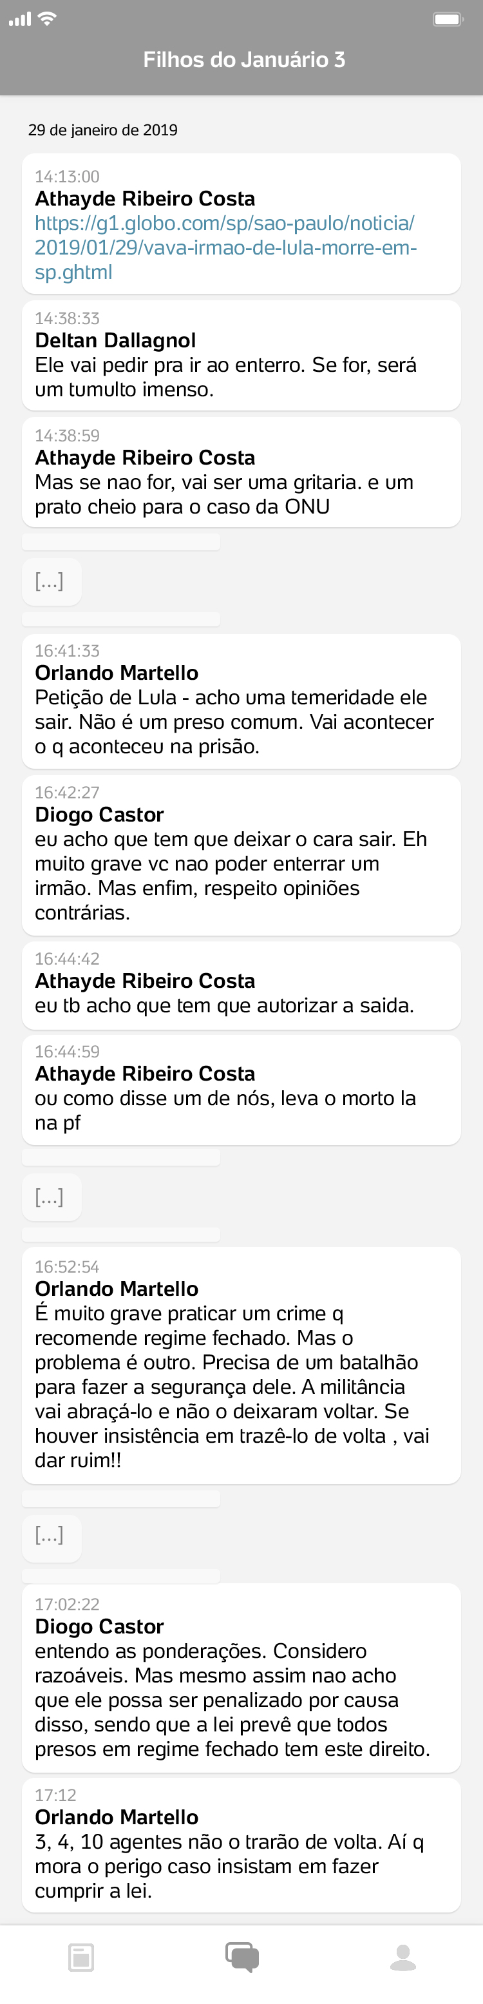The image size is (483, 2004).
Task: Select Athayde's message about the ONU case
Action: tap(241, 472)
